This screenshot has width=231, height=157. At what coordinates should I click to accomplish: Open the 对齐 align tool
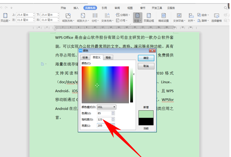[191, 17]
